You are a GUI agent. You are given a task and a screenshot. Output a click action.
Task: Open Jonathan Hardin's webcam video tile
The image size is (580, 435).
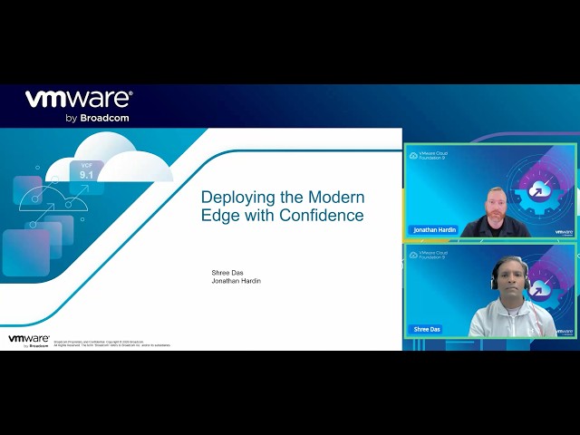pos(490,191)
